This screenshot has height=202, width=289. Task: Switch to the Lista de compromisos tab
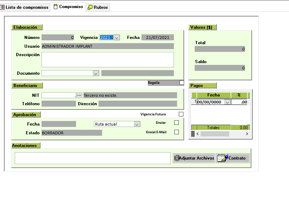[24, 7]
